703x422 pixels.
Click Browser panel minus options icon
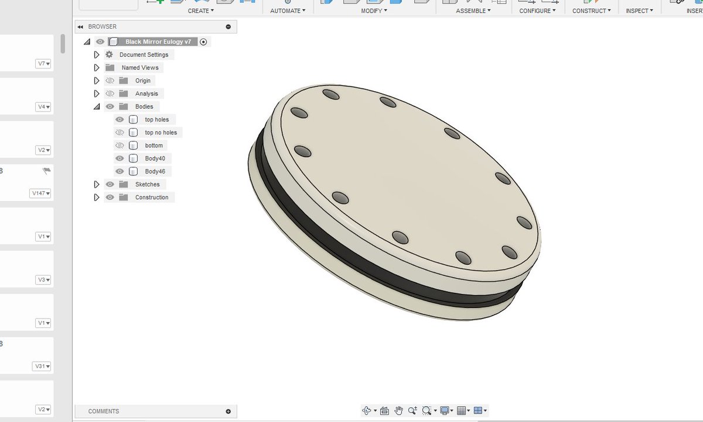click(228, 27)
